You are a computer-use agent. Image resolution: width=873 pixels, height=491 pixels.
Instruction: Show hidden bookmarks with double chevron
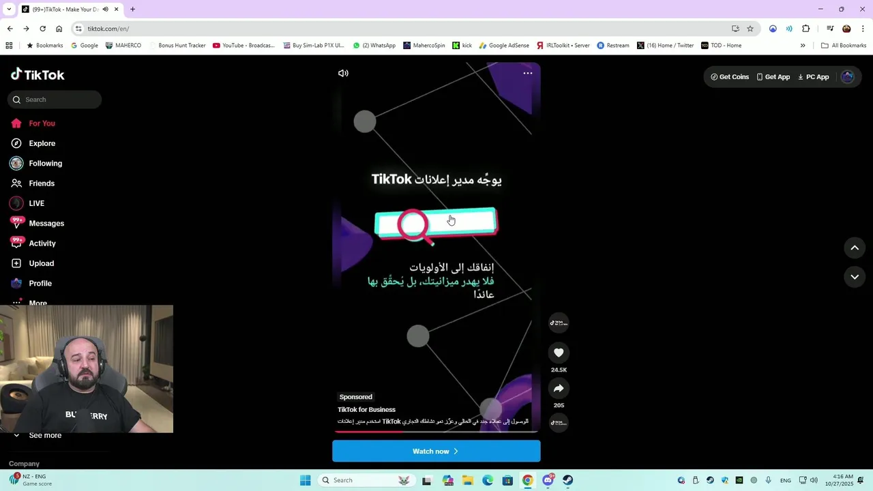click(x=803, y=46)
